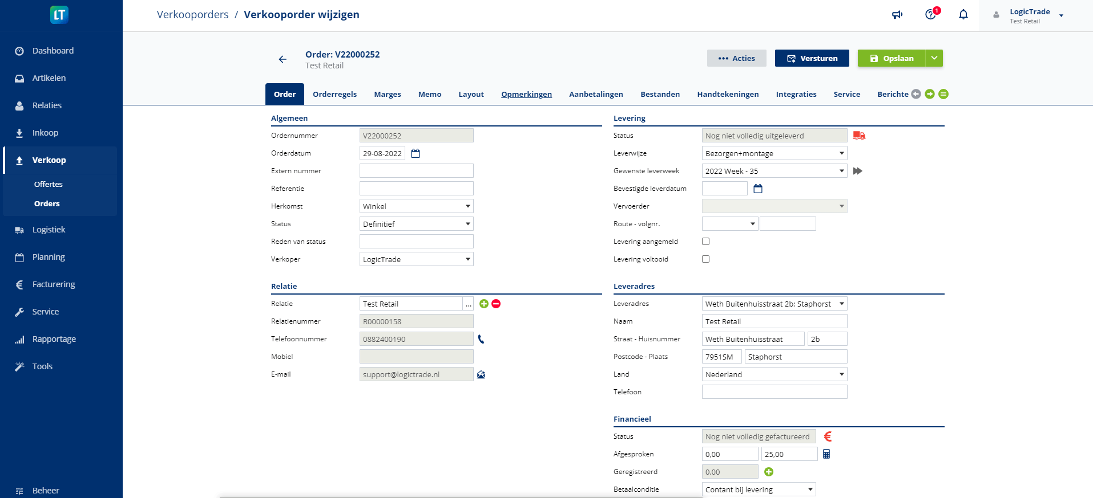Click into the Extern nummer field
This screenshot has height=498, width=1093.
(x=416, y=171)
